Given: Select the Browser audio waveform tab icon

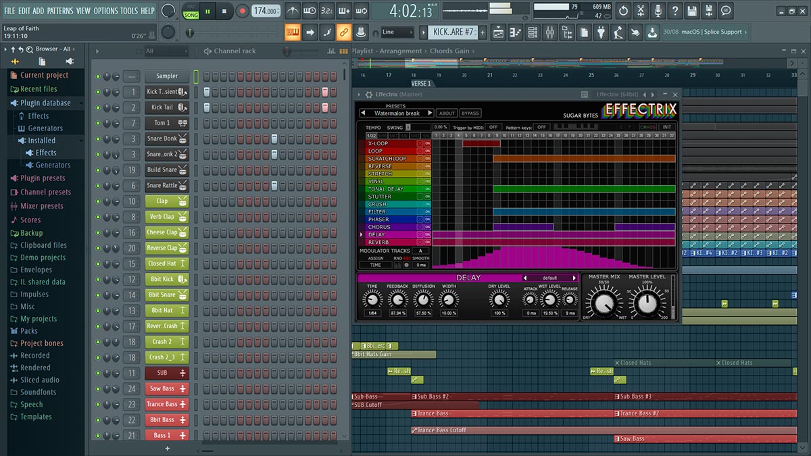Looking at the screenshot, I should click(15, 61).
